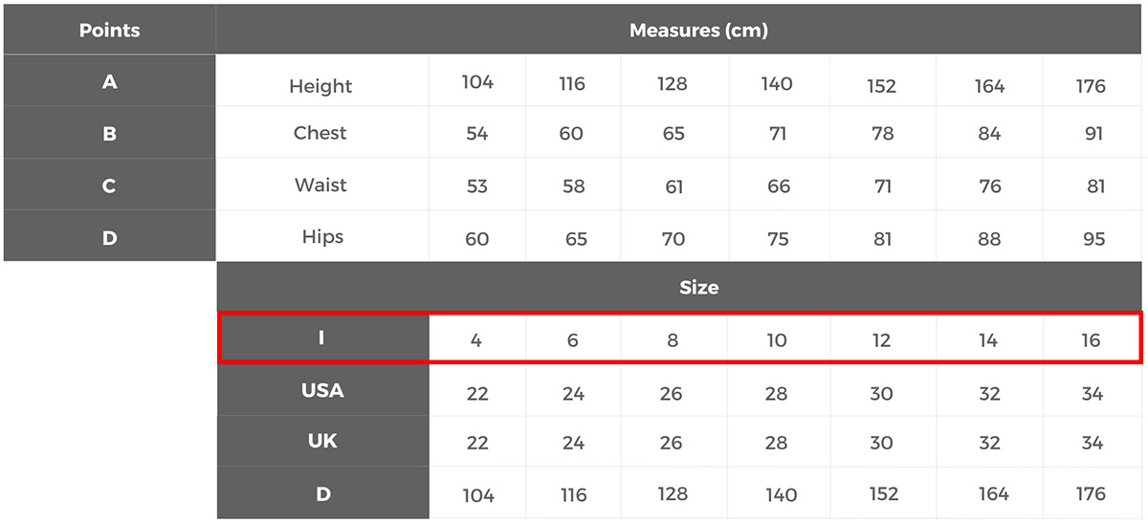Select the I size row label
The width and height of the screenshot is (1148, 523).
coord(321,338)
